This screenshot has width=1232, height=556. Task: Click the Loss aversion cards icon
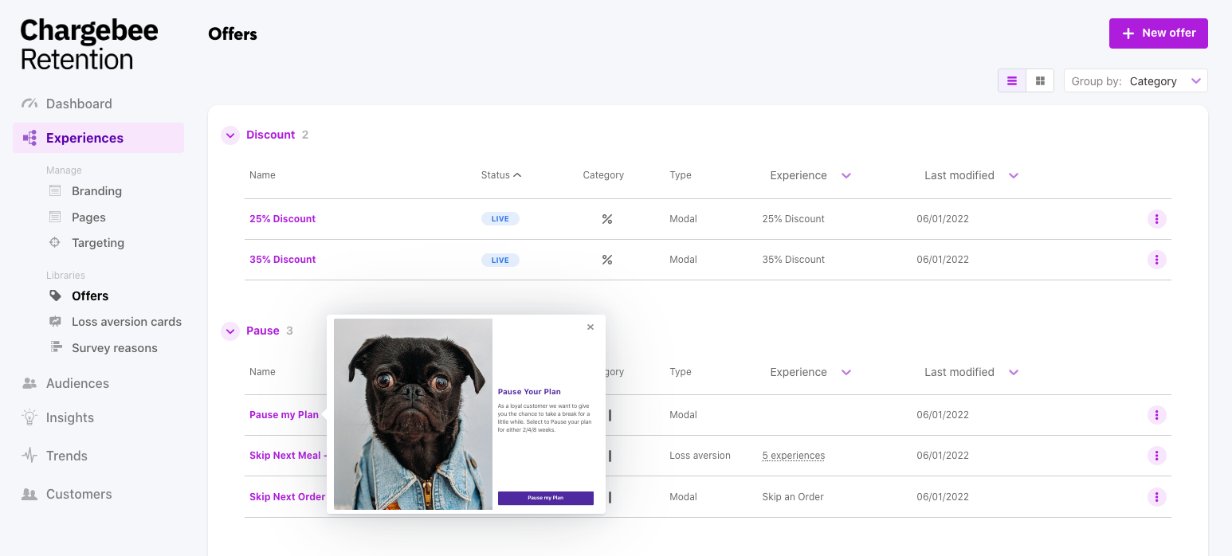tap(55, 322)
